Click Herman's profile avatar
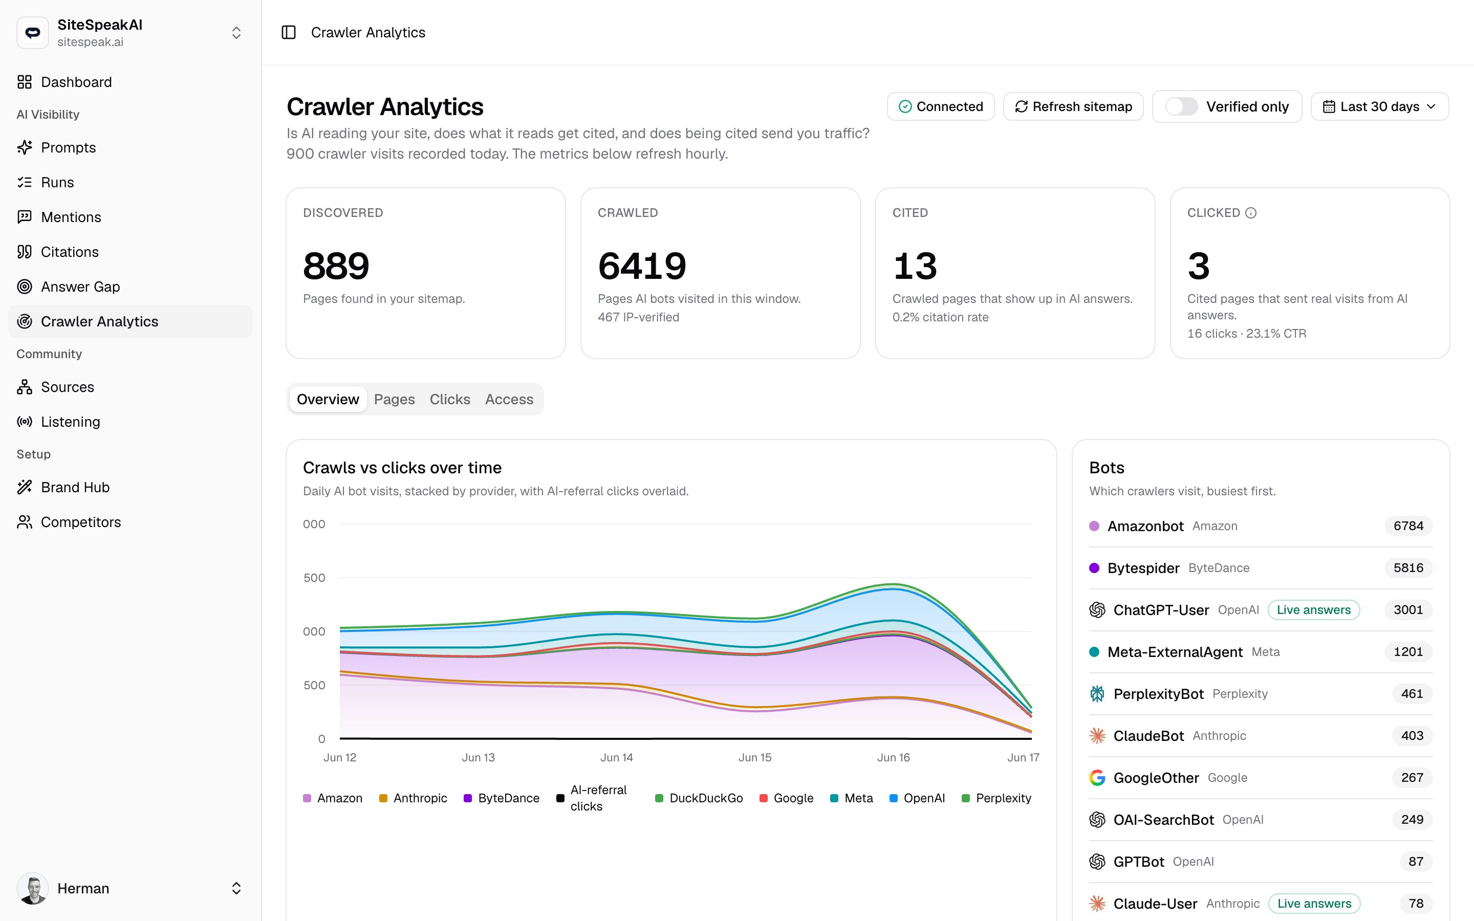1474x921 pixels. click(33, 888)
